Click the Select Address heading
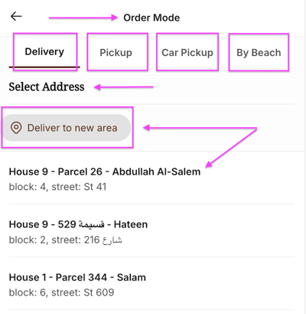This screenshot has width=306, height=314. [47, 87]
